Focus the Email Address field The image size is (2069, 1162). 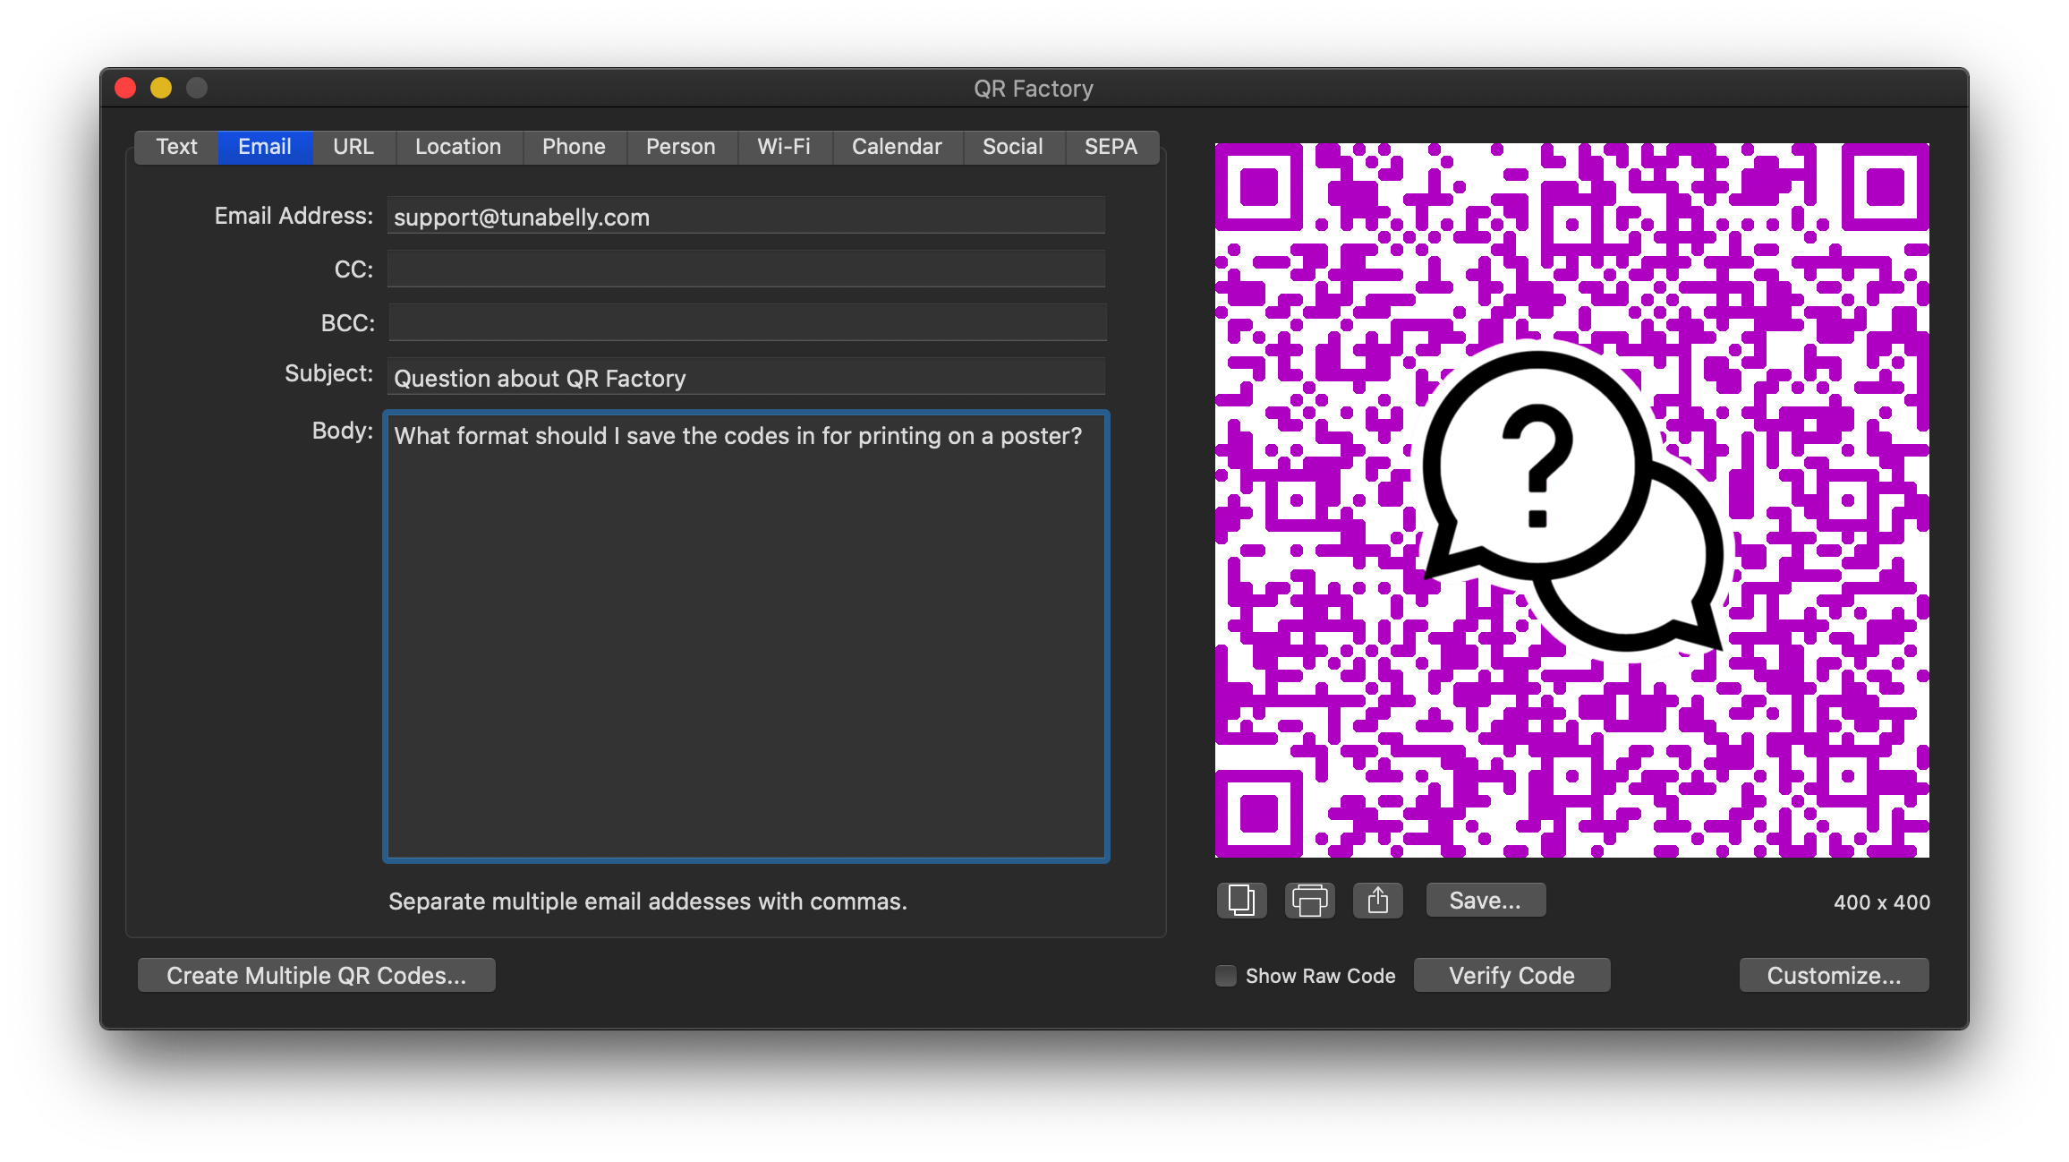tap(746, 216)
